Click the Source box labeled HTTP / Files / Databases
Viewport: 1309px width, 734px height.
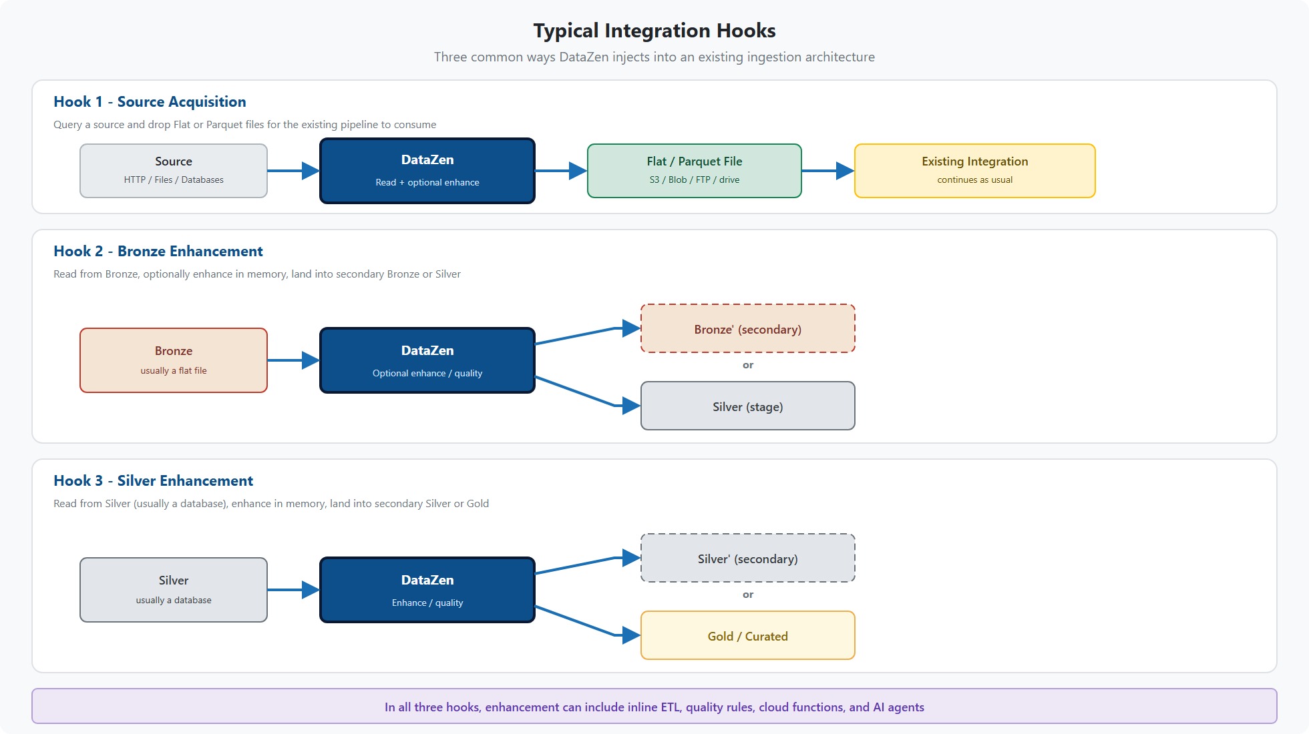pyautogui.click(x=174, y=171)
